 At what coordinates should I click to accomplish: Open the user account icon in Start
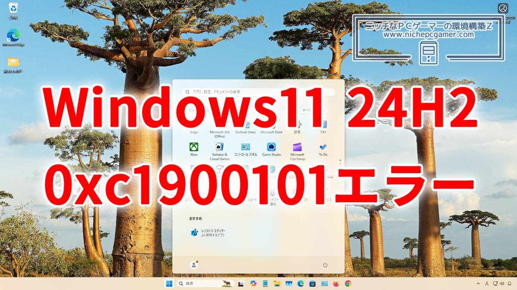coord(194,265)
